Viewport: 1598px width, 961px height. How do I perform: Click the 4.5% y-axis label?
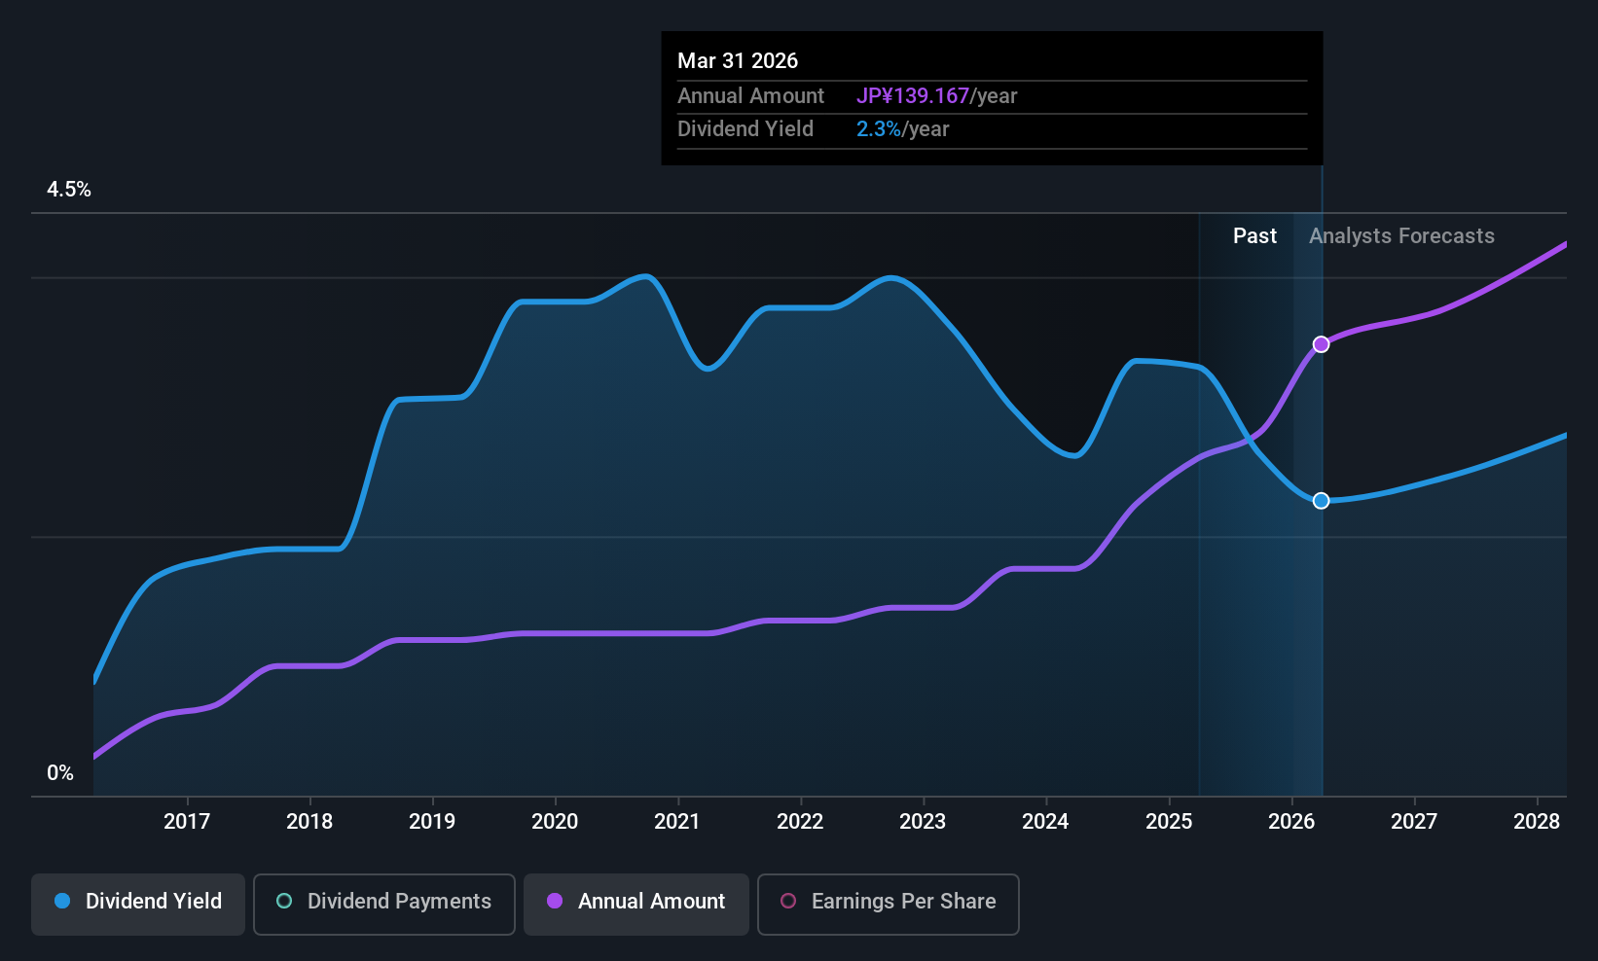coord(69,190)
